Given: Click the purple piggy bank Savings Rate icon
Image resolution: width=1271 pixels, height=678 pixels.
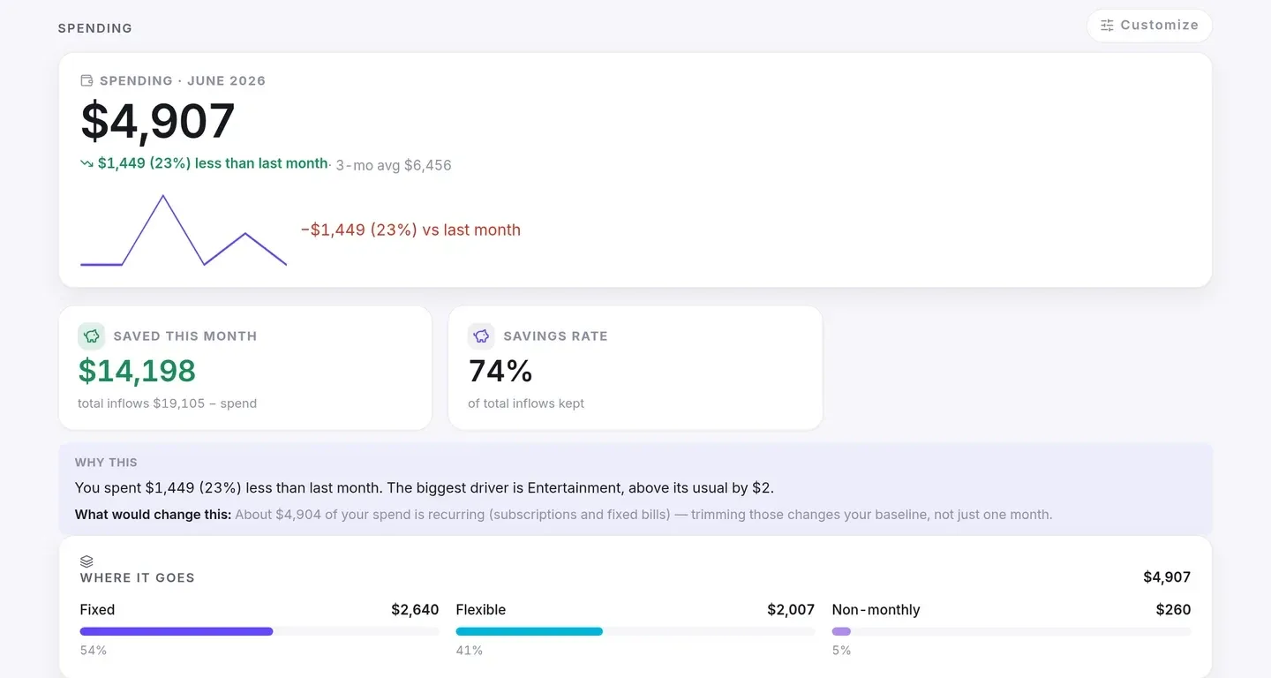Looking at the screenshot, I should [x=481, y=335].
